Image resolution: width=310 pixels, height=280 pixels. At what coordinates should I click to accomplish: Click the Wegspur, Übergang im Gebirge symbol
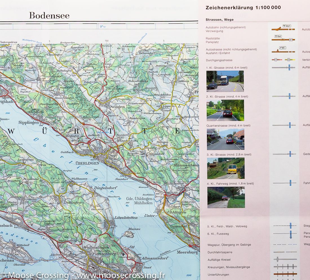[285, 244]
